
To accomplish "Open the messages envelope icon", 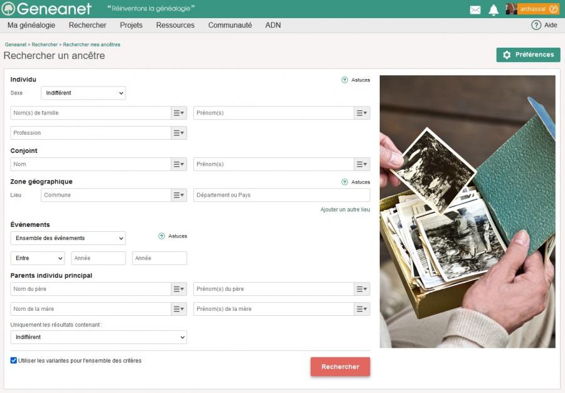I will pyautogui.click(x=475, y=10).
